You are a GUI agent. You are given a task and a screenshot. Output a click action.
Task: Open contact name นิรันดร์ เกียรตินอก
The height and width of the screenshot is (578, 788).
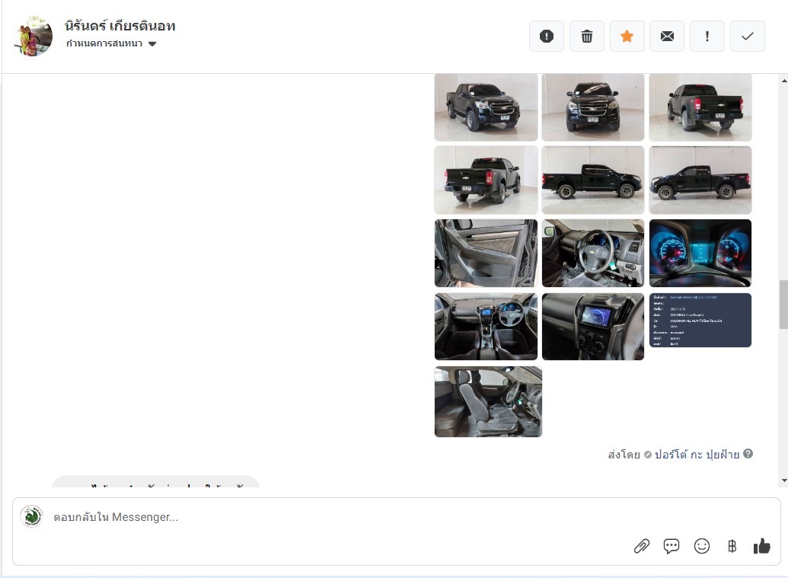[120, 26]
